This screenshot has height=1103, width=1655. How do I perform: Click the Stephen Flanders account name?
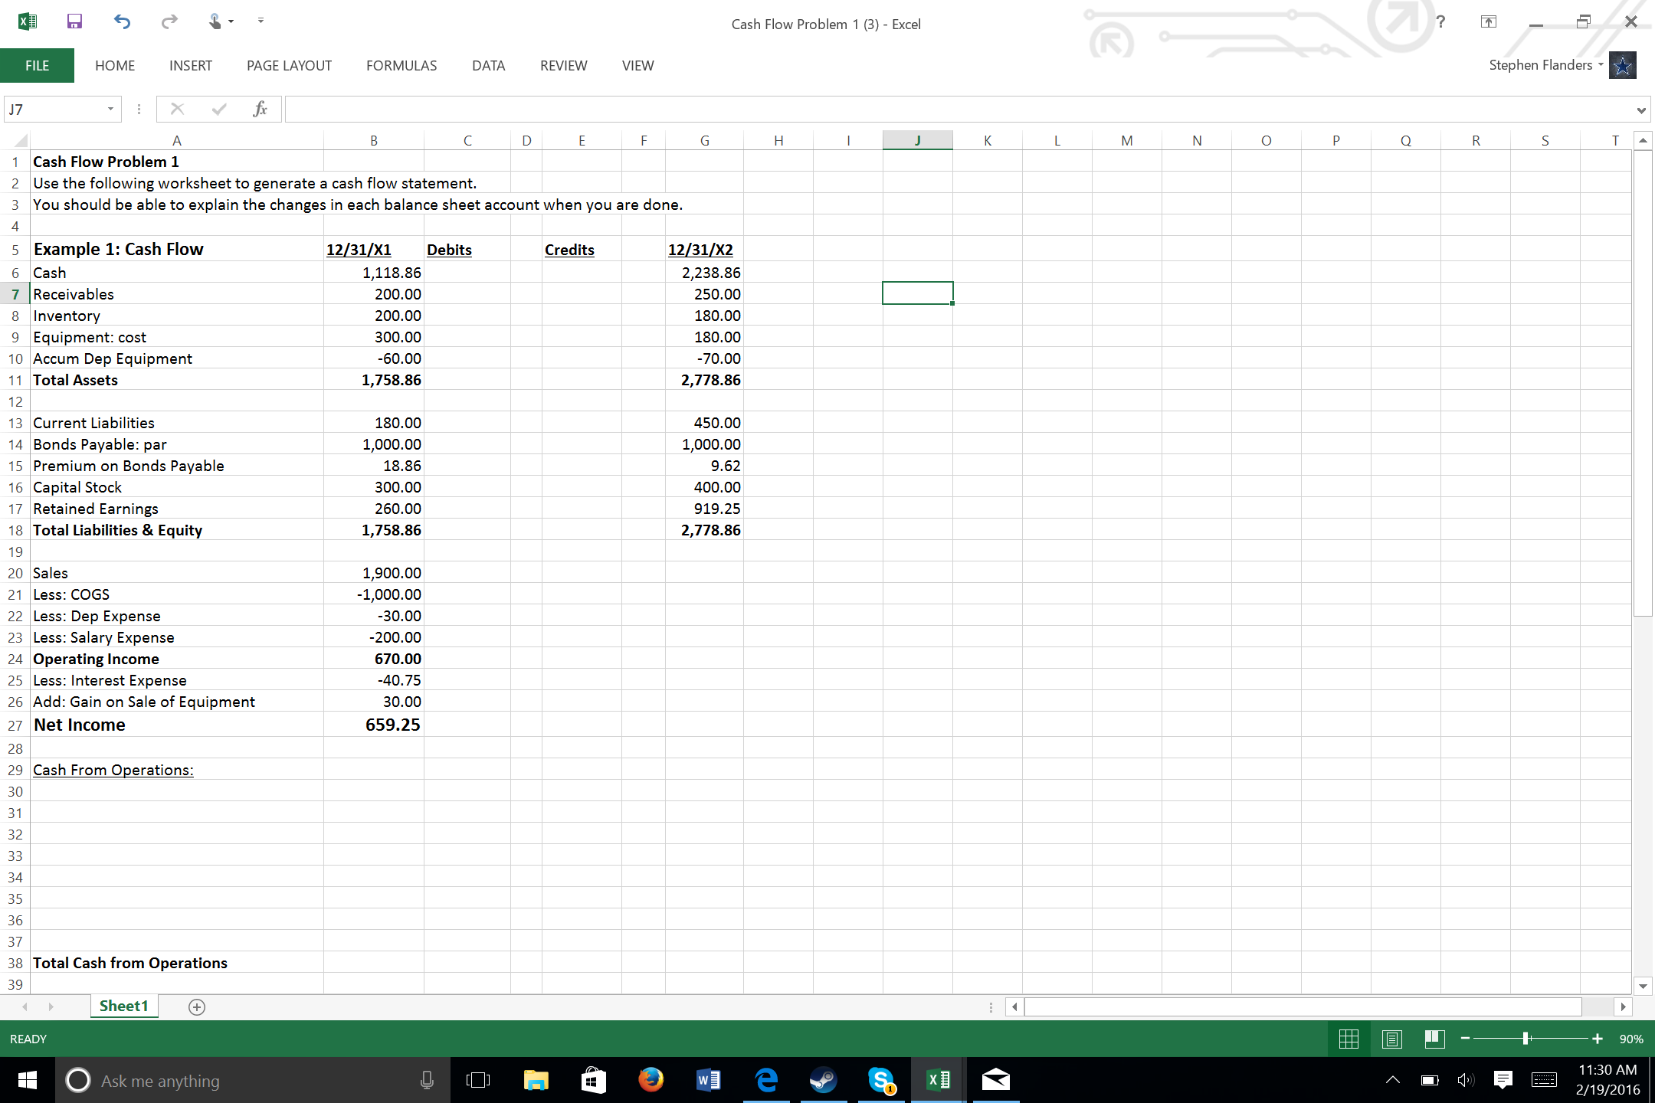(x=1540, y=65)
